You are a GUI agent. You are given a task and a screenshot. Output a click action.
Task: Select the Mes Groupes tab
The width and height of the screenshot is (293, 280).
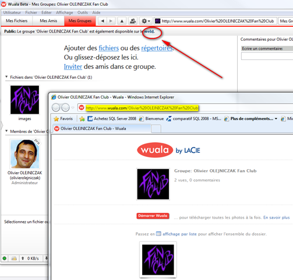click(x=80, y=21)
